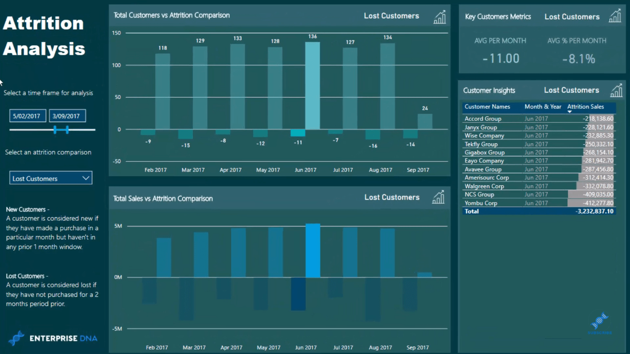Viewport: 630px width, 354px height.
Task: Select the Mar 2017 customers bar labeled 129
Action: [200, 88]
